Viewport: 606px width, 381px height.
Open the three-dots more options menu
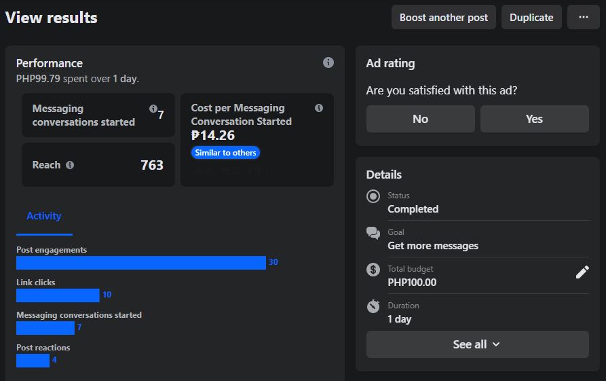584,17
